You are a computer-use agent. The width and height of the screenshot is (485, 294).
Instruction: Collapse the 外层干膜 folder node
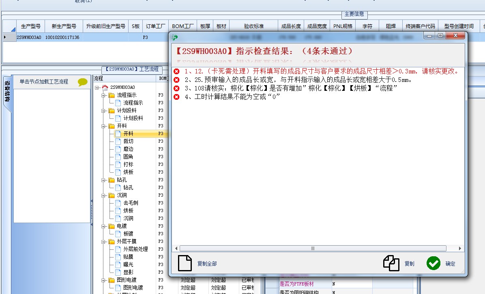point(103,242)
